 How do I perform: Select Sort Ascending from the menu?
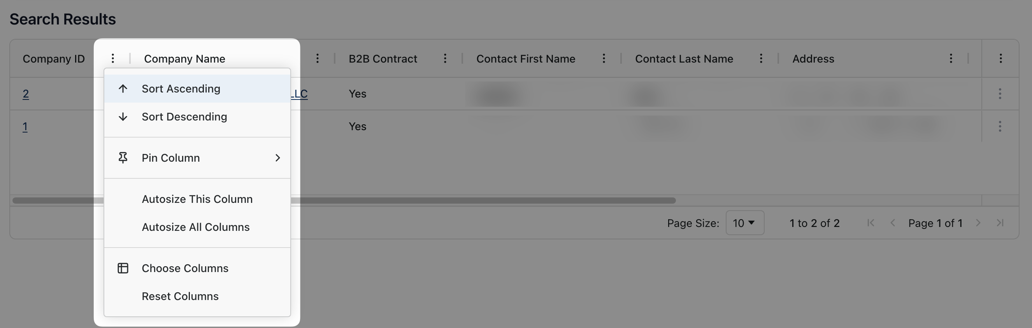coord(181,88)
